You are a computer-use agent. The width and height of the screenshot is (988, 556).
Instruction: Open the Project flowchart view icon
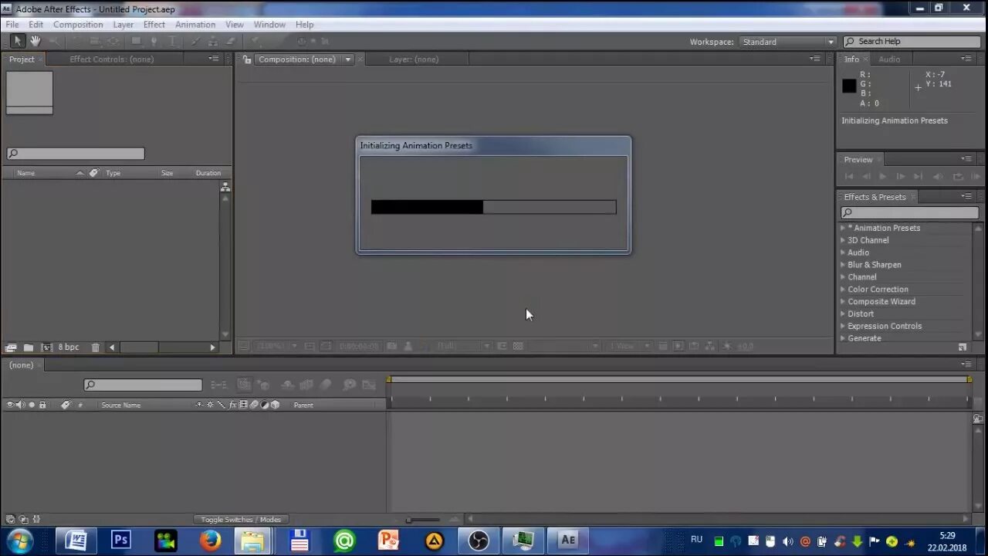pyautogui.click(x=225, y=187)
